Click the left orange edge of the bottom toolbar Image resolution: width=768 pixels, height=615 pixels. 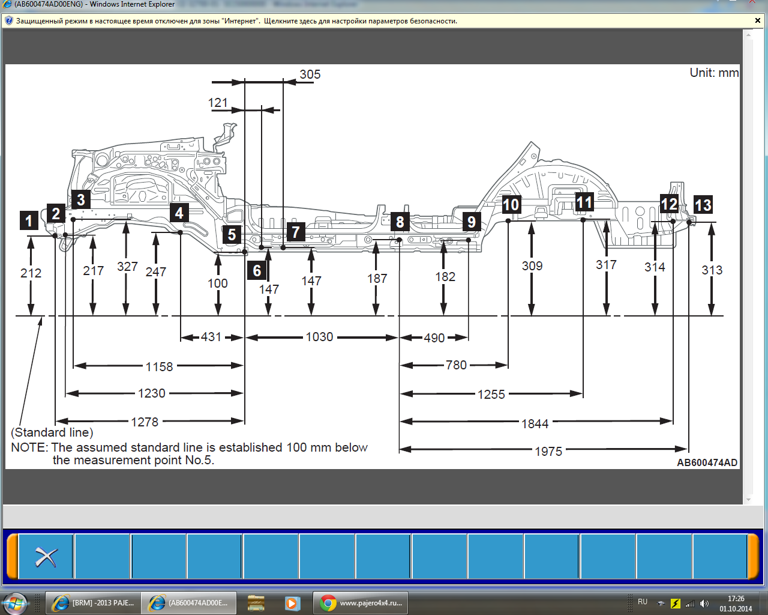point(11,557)
